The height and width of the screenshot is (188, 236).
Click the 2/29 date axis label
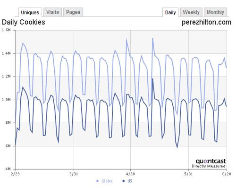click(x=15, y=174)
